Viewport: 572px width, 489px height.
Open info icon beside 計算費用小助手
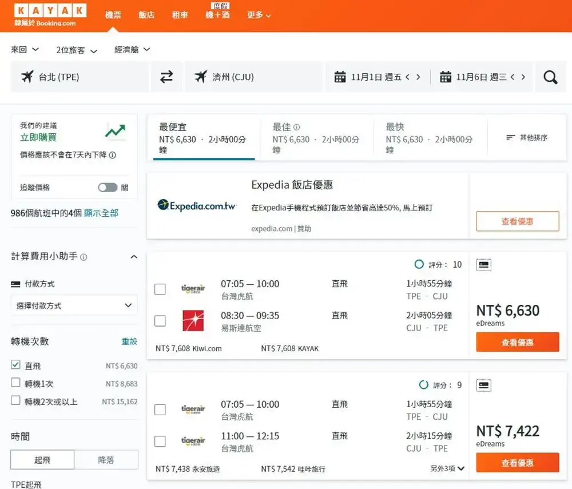pyautogui.click(x=84, y=257)
